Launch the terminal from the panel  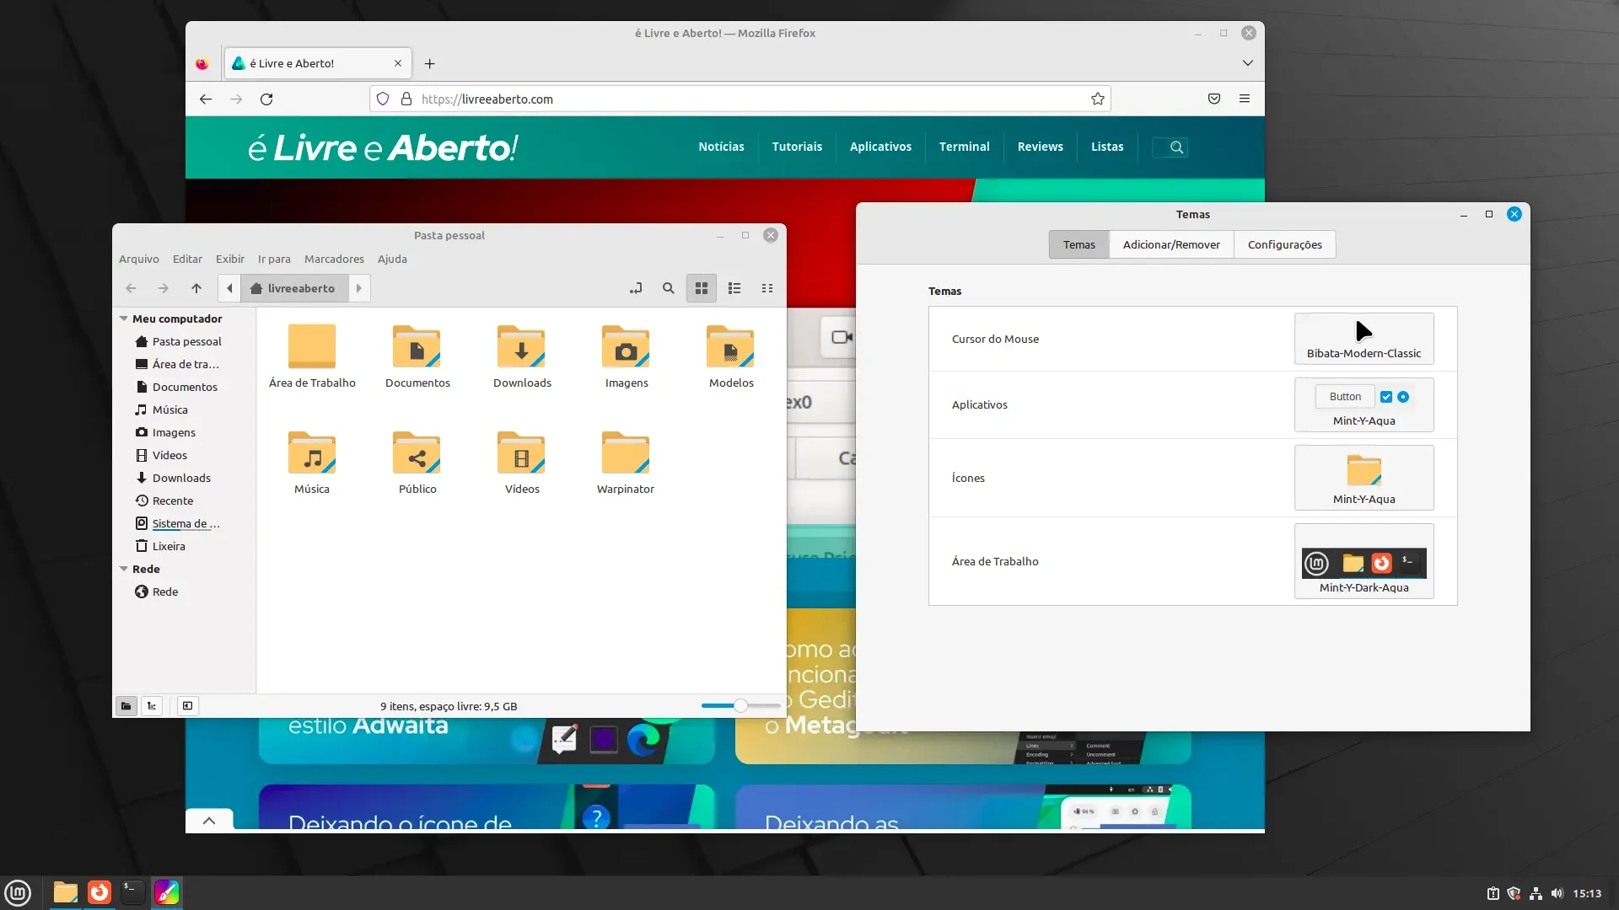(x=132, y=892)
